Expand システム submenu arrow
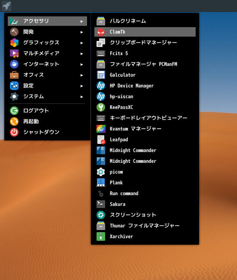237x280 pixels. (x=81, y=96)
